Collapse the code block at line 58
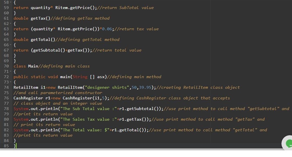This screenshot has height=157, width=292. coord(11,3)
